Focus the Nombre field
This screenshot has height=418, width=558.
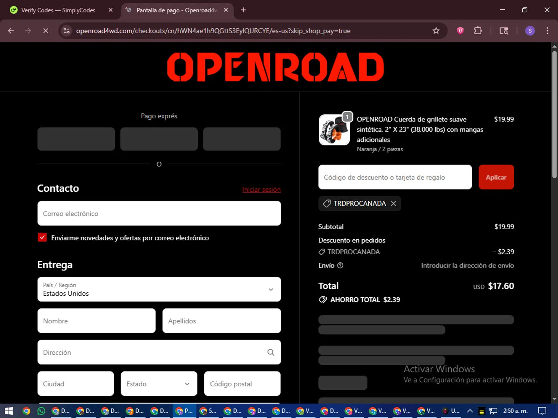[x=96, y=321]
